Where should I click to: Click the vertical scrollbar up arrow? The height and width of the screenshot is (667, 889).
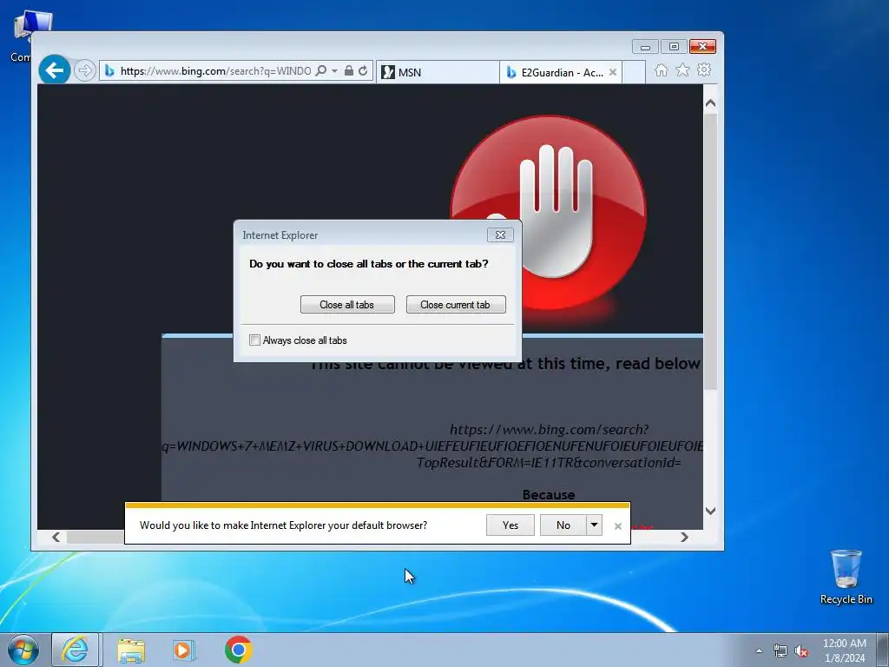pyautogui.click(x=710, y=103)
